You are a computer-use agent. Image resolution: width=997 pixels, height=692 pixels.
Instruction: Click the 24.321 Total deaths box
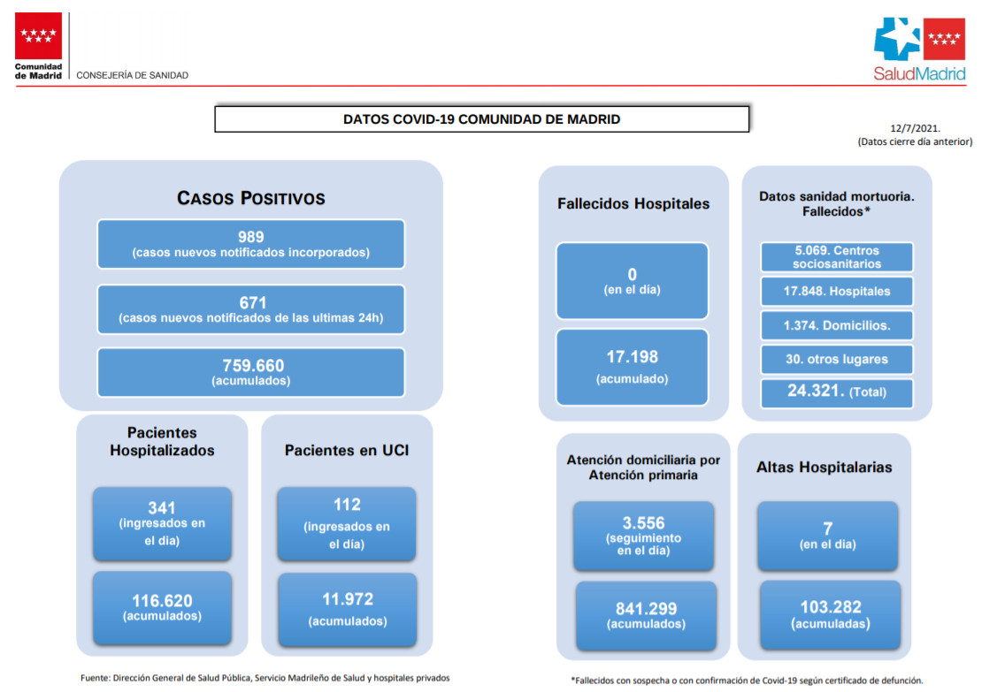(836, 392)
